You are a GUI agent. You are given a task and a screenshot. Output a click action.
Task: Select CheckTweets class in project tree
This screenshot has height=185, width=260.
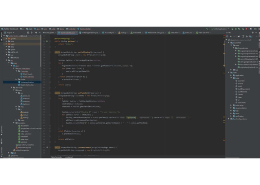pyautogui.click(x=26, y=74)
